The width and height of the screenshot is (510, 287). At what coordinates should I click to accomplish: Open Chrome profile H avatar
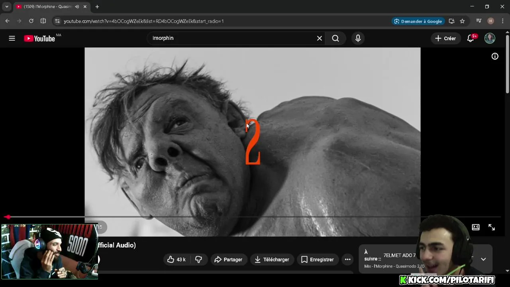click(x=491, y=21)
